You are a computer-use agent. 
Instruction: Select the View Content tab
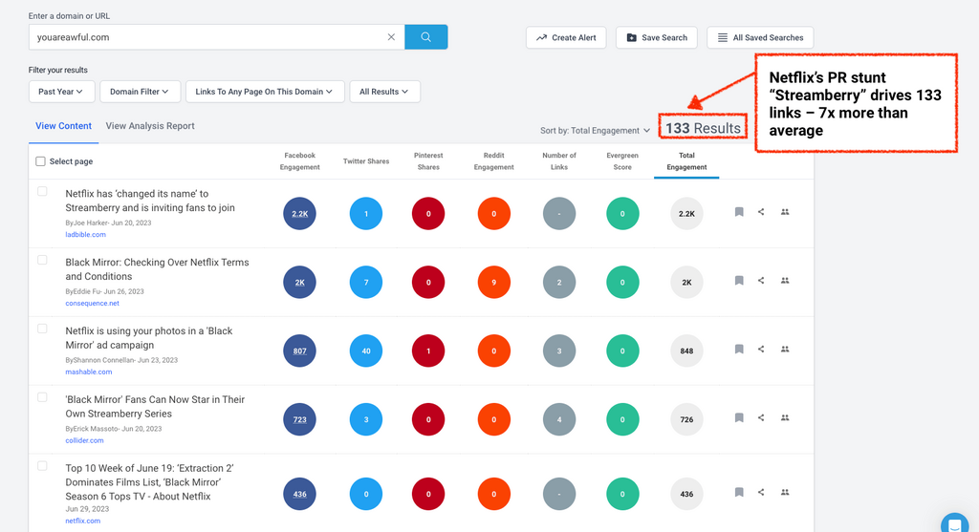click(63, 126)
